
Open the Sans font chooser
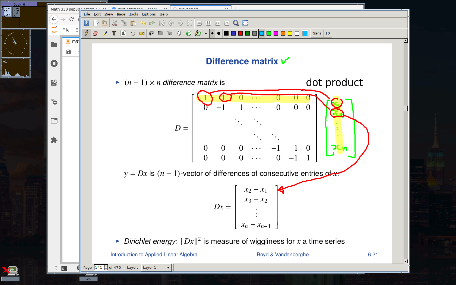pyautogui.click(x=317, y=33)
